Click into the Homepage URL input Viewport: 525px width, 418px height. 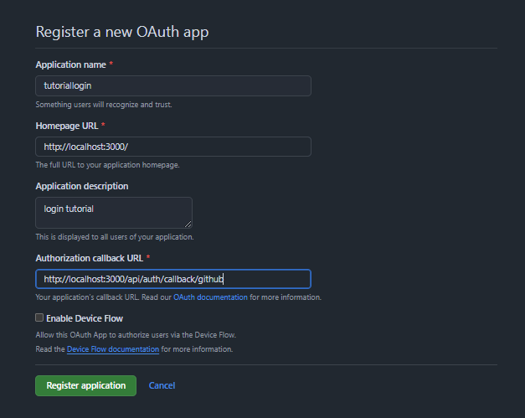173,147
